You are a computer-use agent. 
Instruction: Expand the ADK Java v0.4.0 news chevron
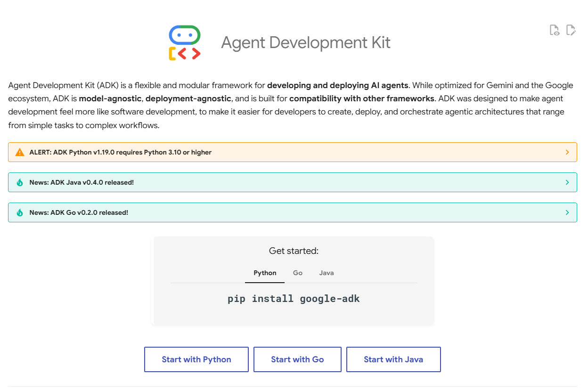(x=568, y=182)
